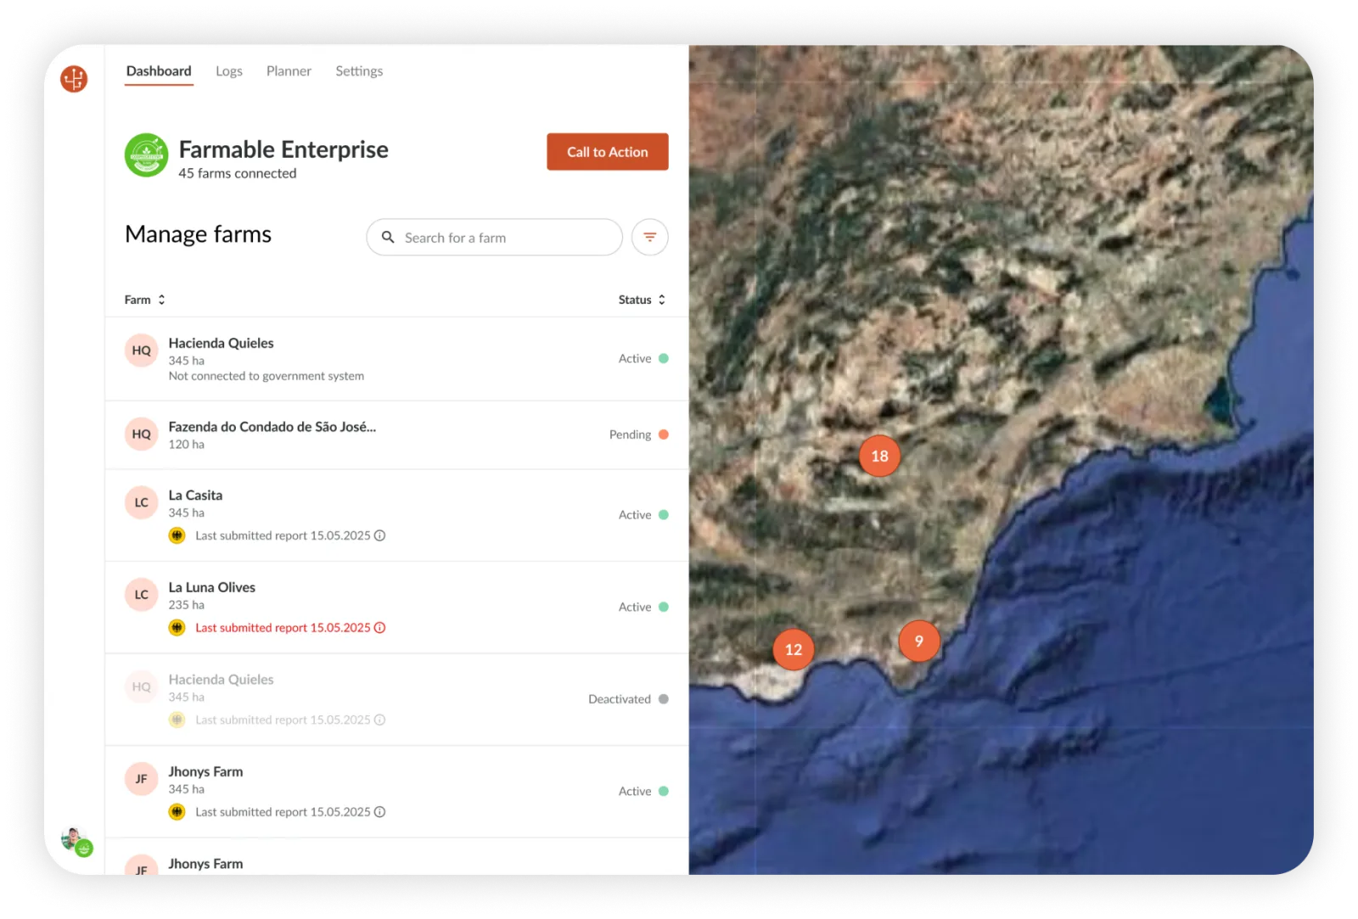
Task: Select the deactivated Hacienda Quieles farm name
Action: pos(221,680)
